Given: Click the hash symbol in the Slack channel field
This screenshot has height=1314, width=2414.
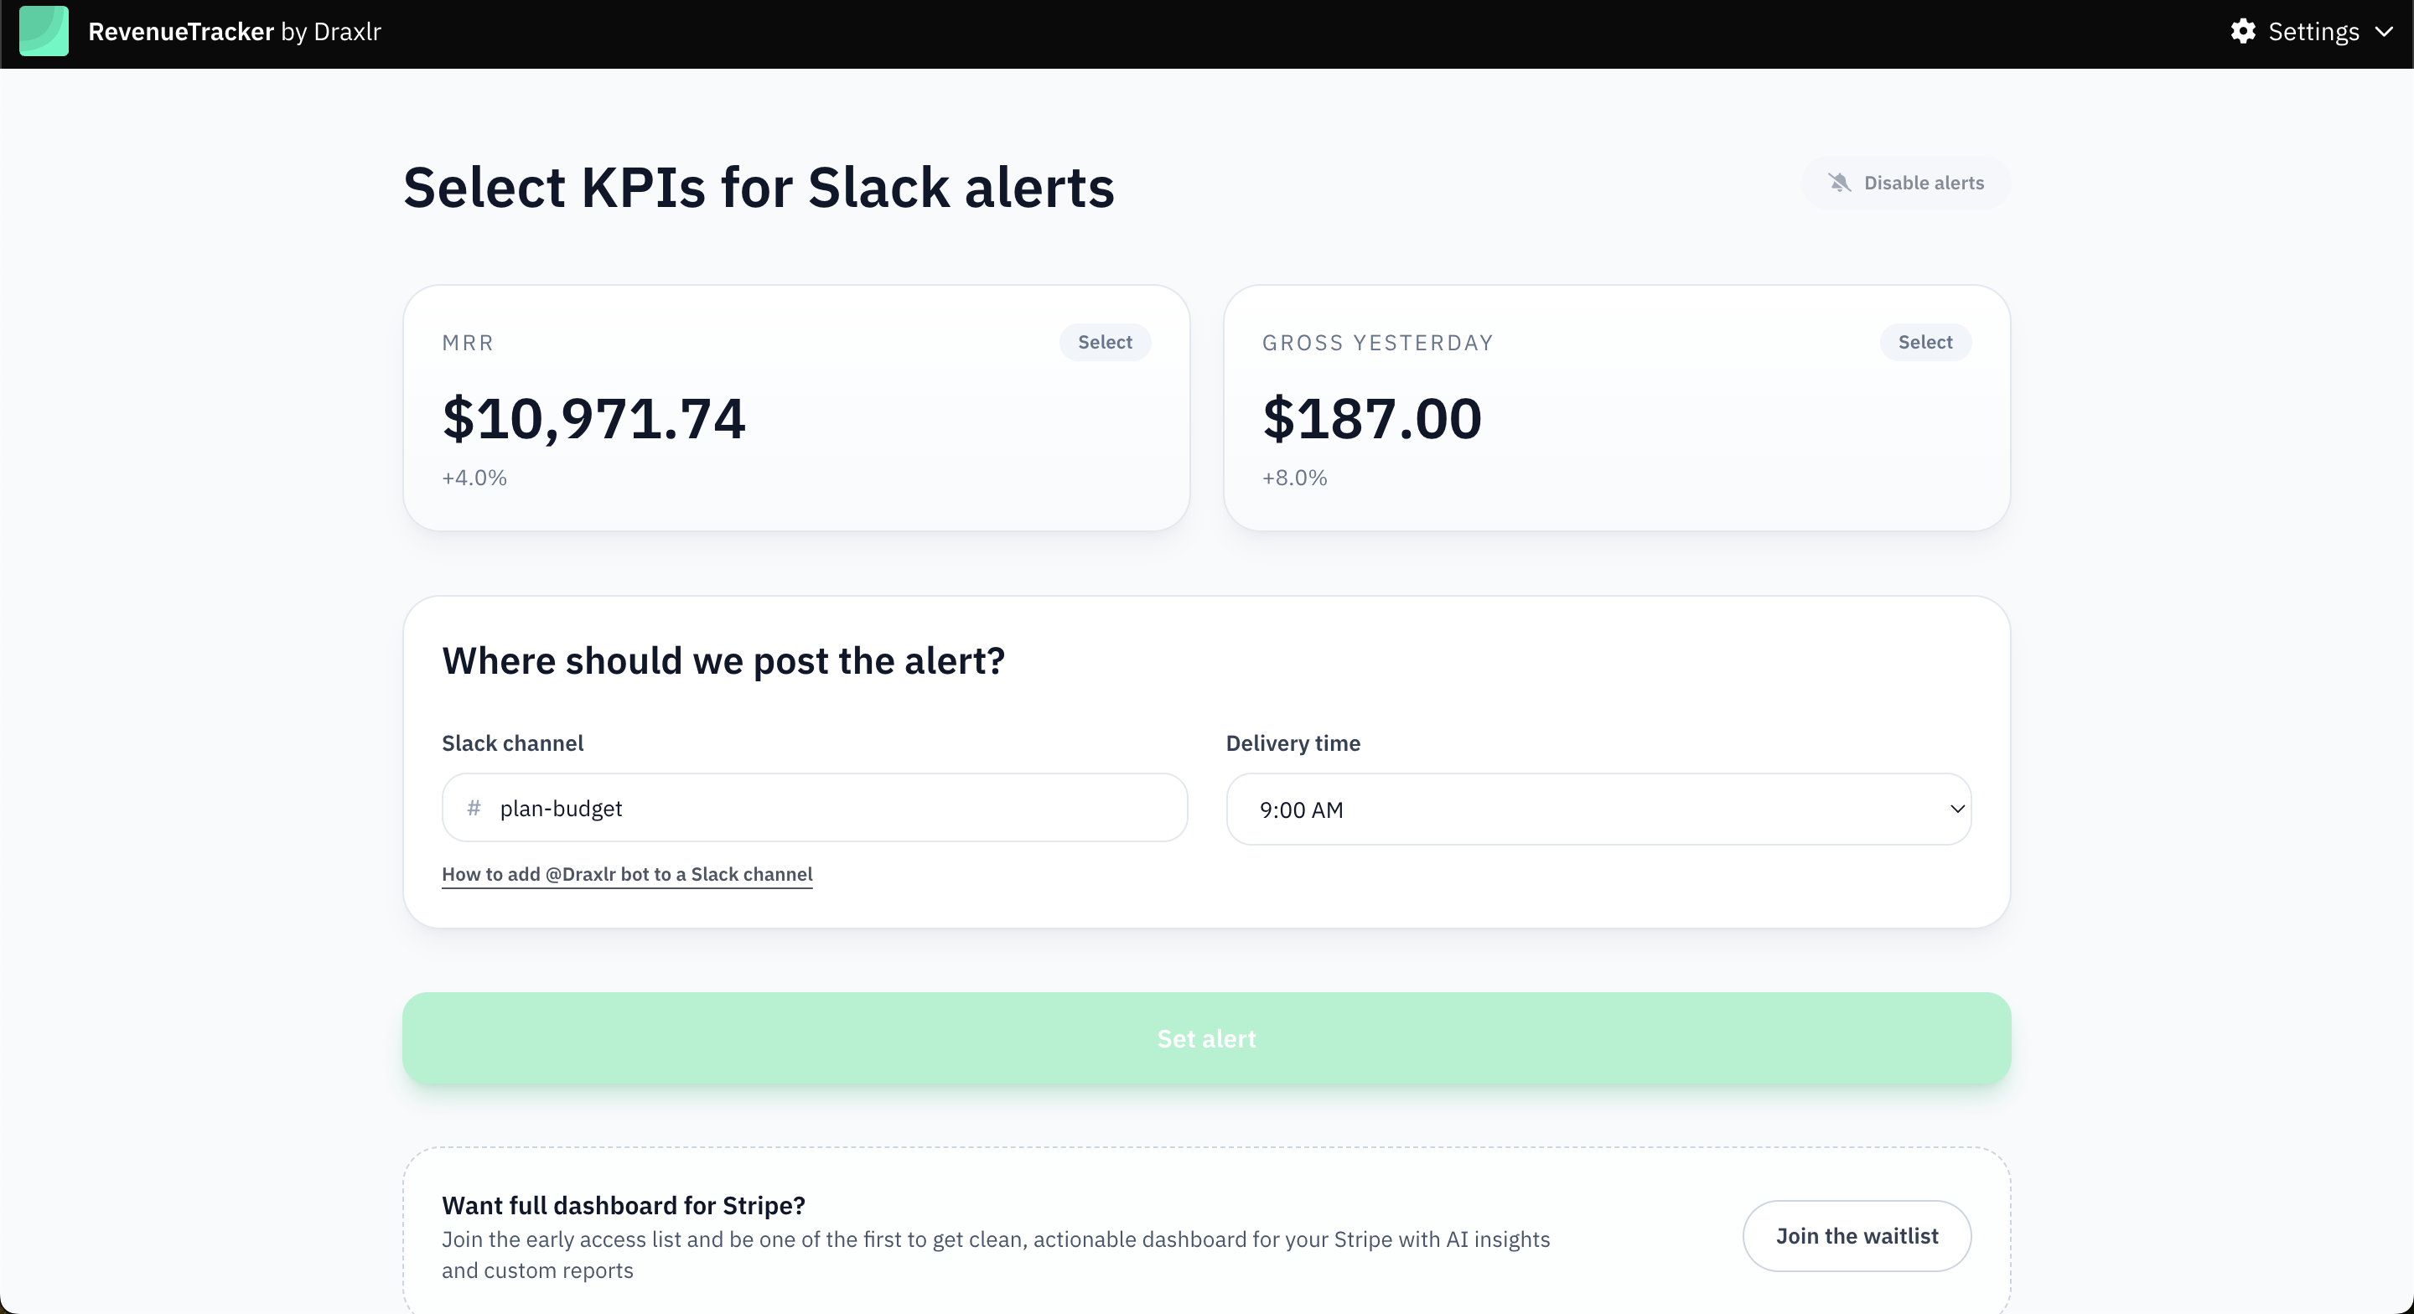Looking at the screenshot, I should [x=474, y=808].
